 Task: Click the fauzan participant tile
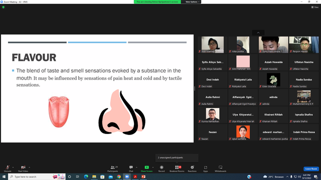(x=213, y=132)
